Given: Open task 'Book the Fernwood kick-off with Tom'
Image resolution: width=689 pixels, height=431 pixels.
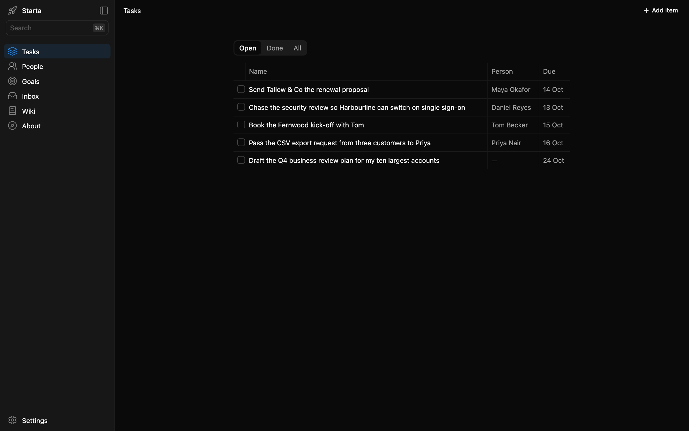Looking at the screenshot, I should click(x=306, y=125).
